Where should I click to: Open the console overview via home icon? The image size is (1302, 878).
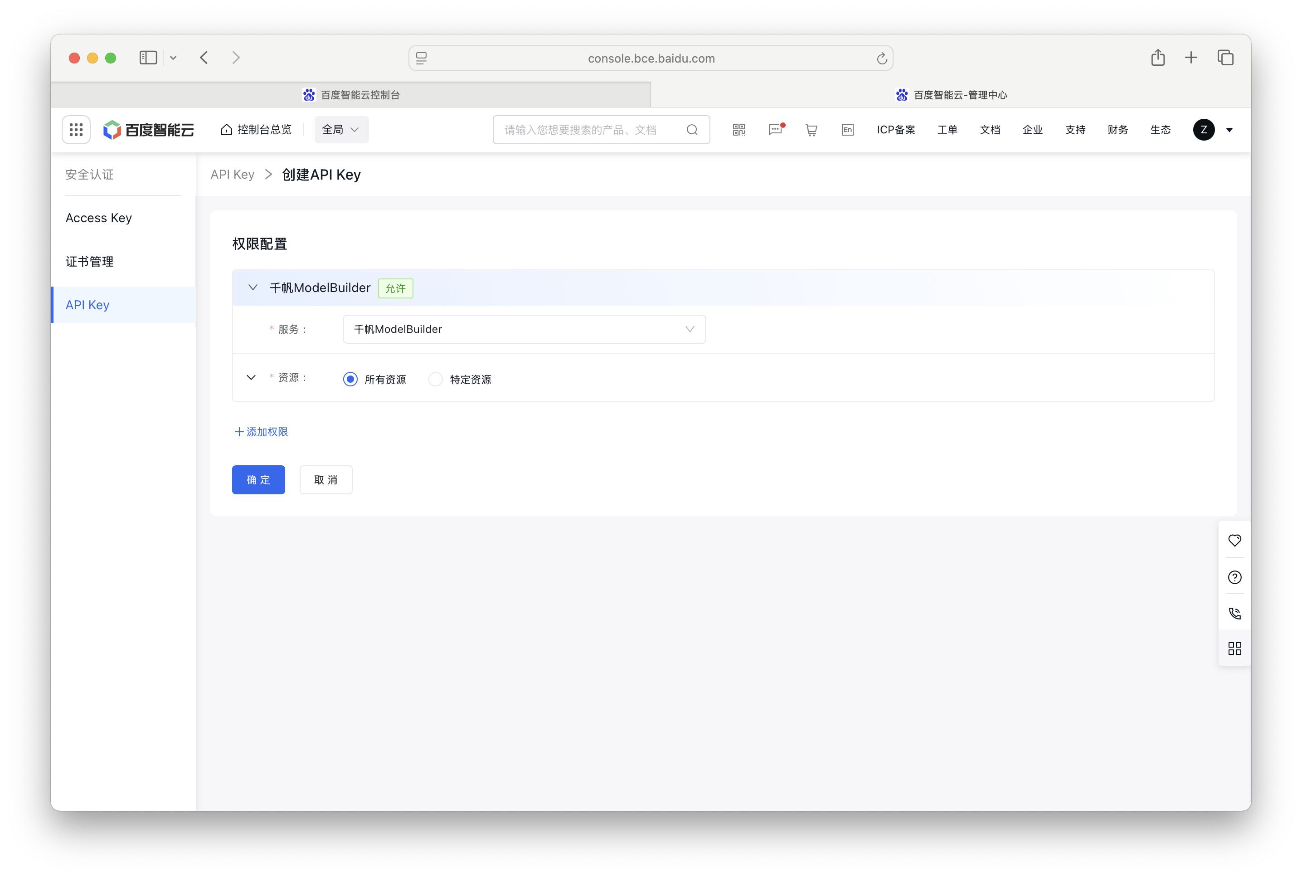255,129
